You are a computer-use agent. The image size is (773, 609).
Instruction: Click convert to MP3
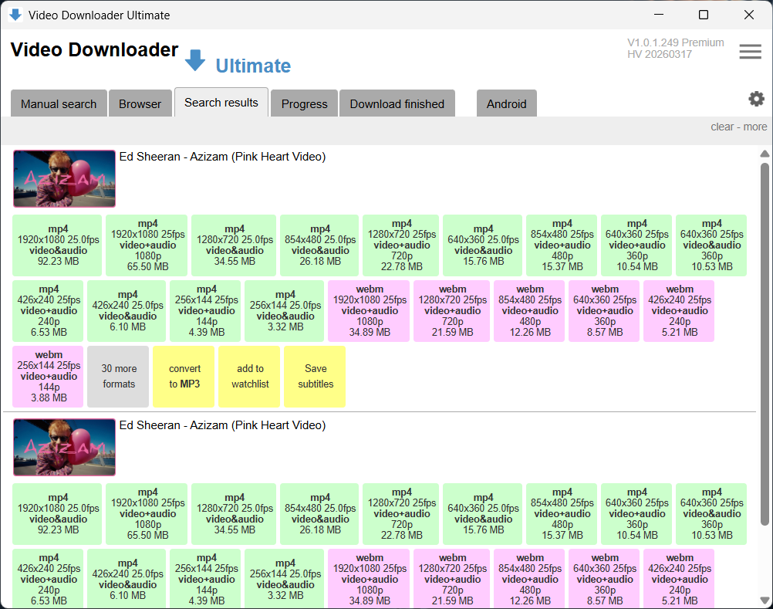(x=184, y=376)
